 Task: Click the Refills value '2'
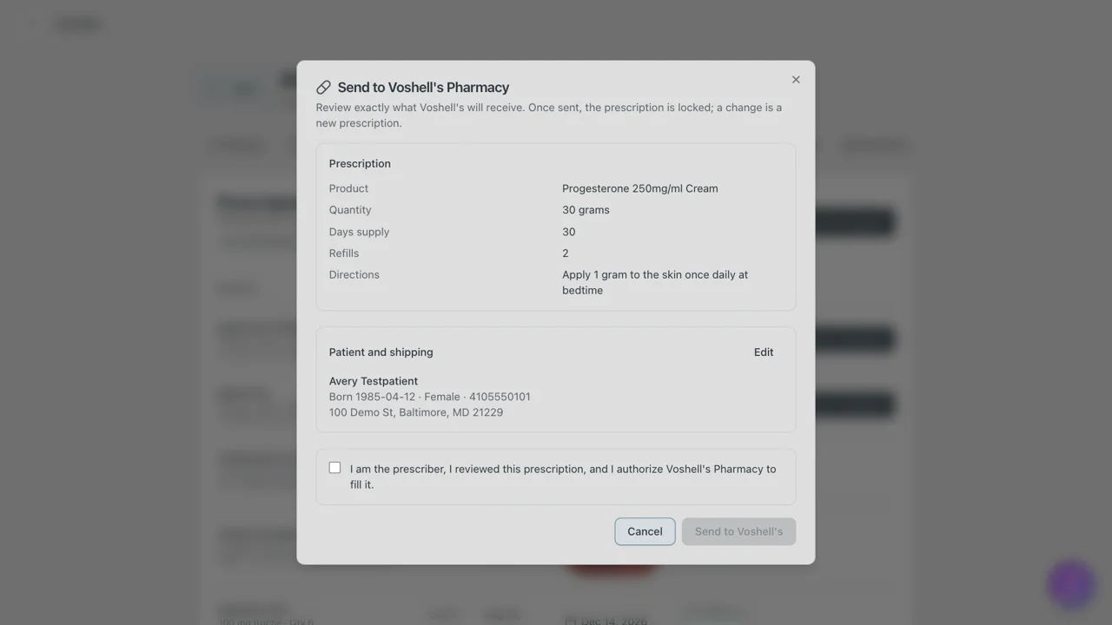coord(566,253)
